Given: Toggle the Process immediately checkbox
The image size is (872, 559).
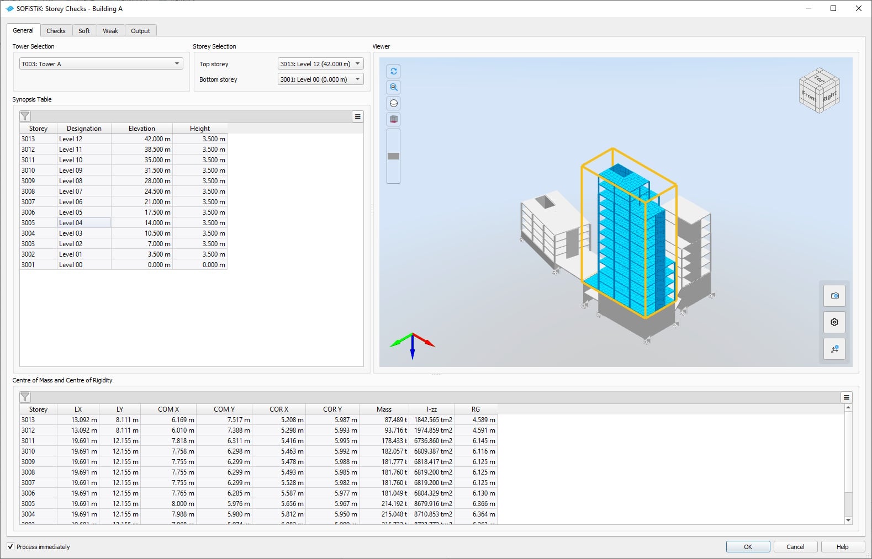Looking at the screenshot, I should tap(10, 547).
